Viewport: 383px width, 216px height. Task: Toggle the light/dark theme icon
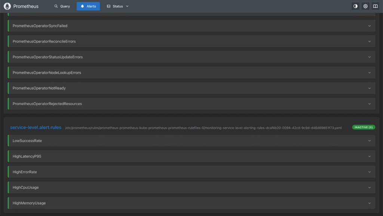click(x=355, y=6)
